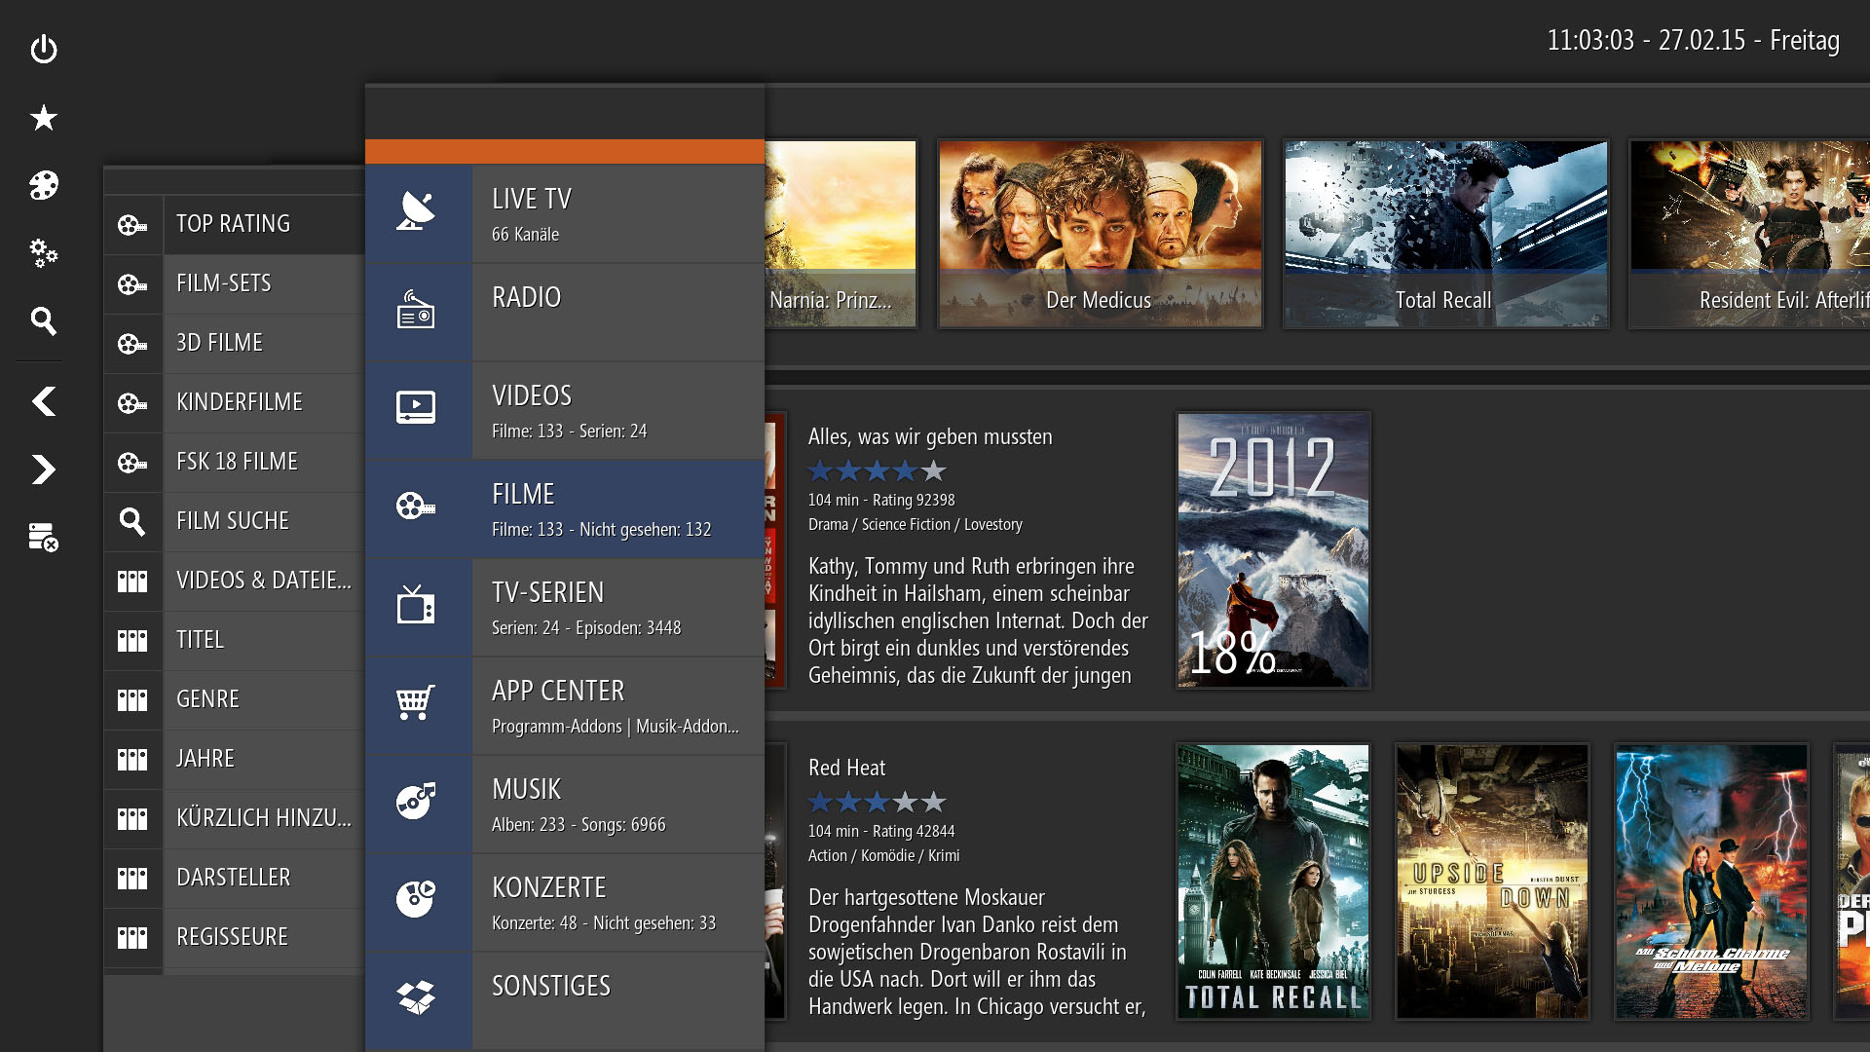
Task: Click library icon beside Genre
Action: [132, 699]
